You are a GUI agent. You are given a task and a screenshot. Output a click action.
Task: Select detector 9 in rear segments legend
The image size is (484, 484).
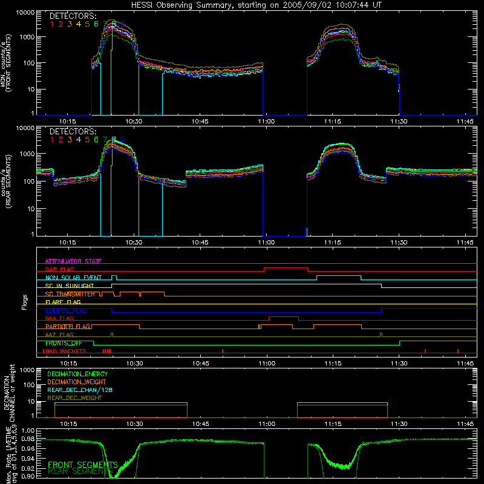pyautogui.click(x=123, y=140)
